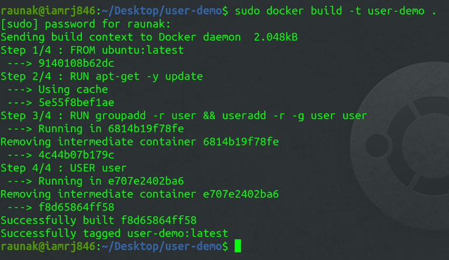Click the green block cursor at the prompt
The width and height of the screenshot is (449, 260).
coord(237,247)
